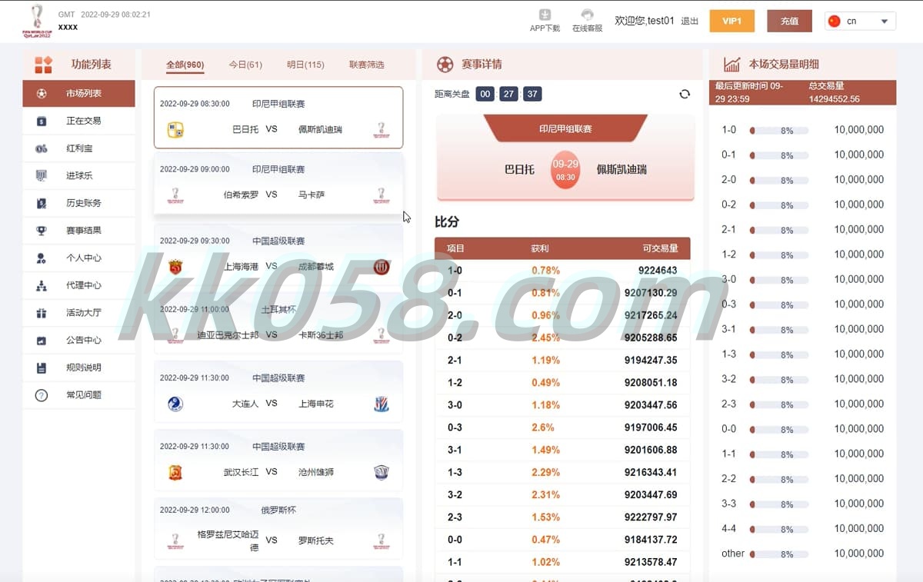Open 在线客服 customer service icon
The image size is (923, 582).
587,15
